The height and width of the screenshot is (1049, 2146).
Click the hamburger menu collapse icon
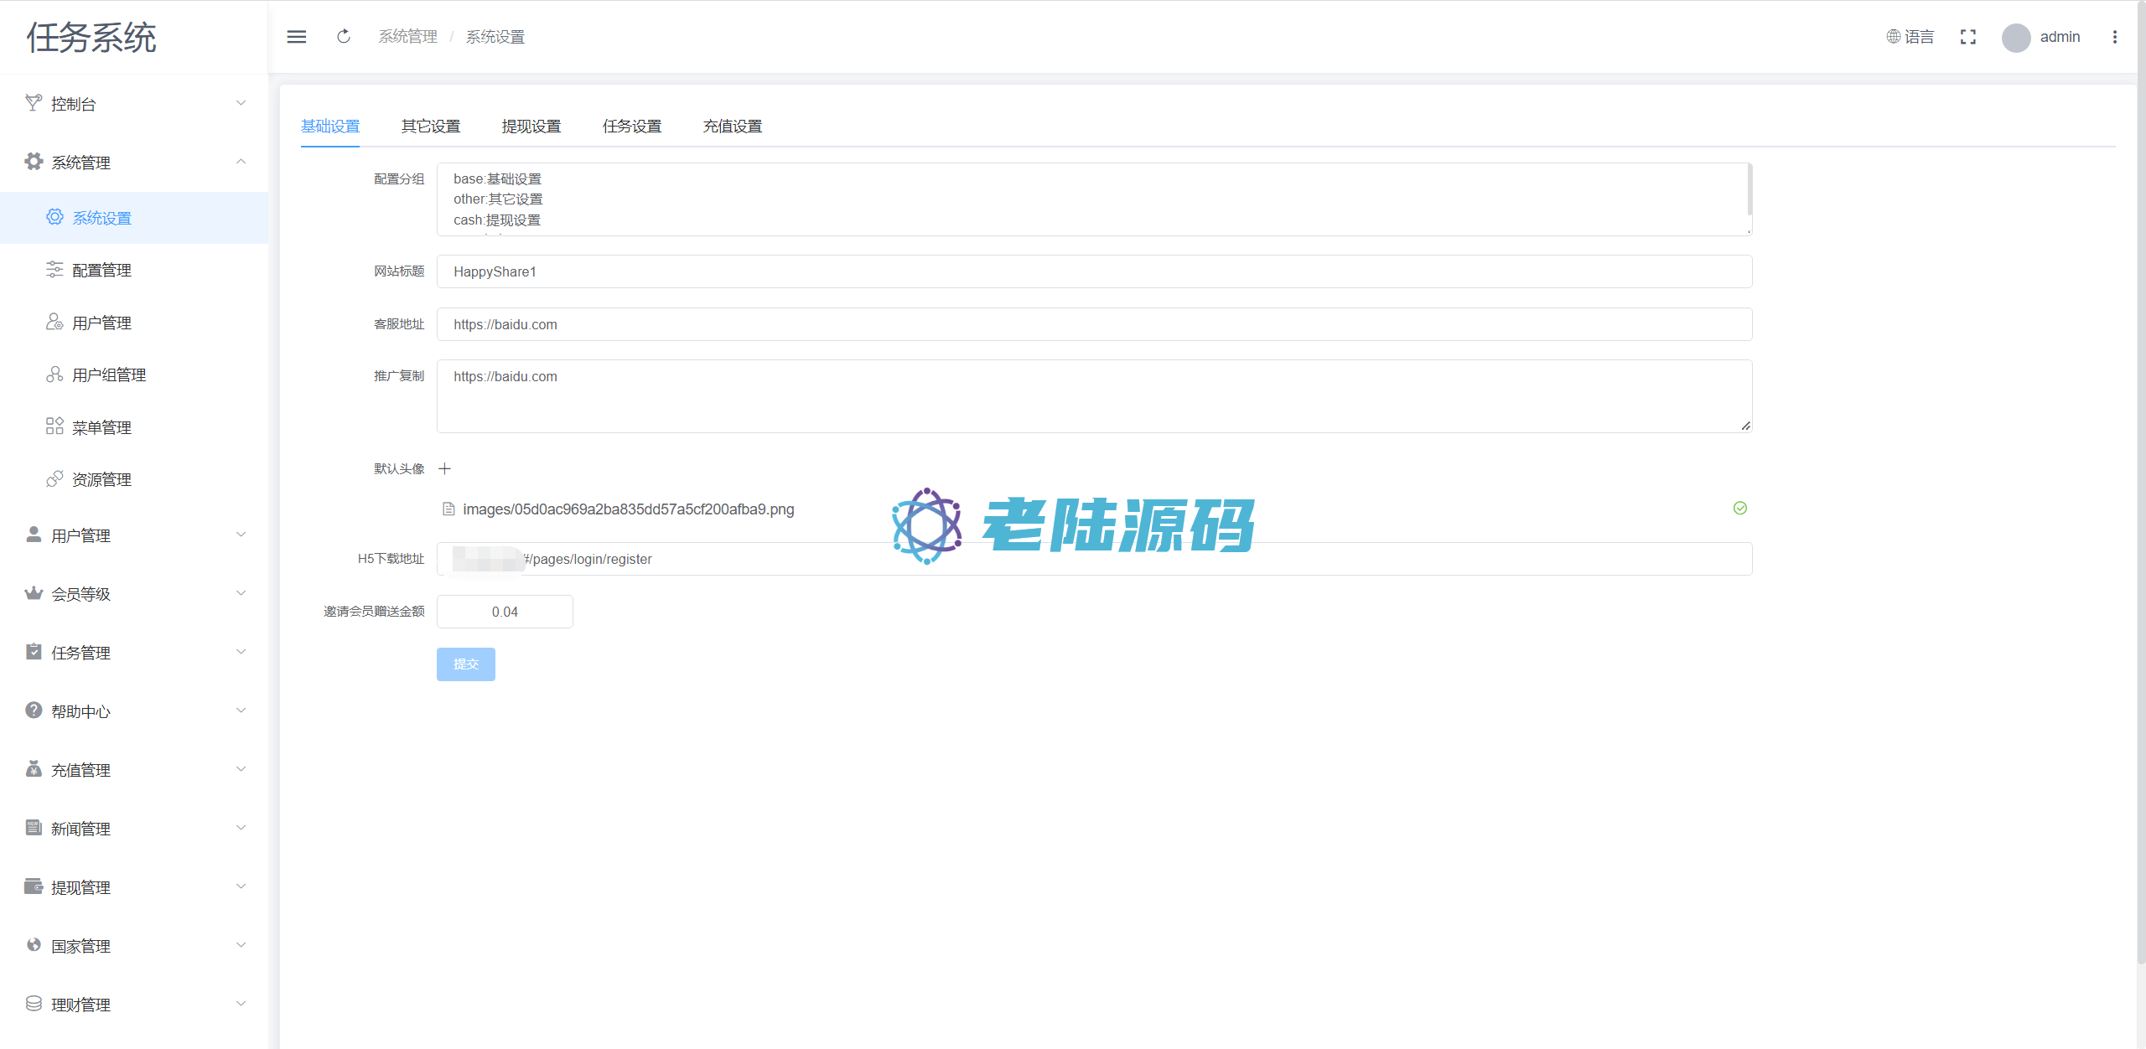tap(297, 37)
